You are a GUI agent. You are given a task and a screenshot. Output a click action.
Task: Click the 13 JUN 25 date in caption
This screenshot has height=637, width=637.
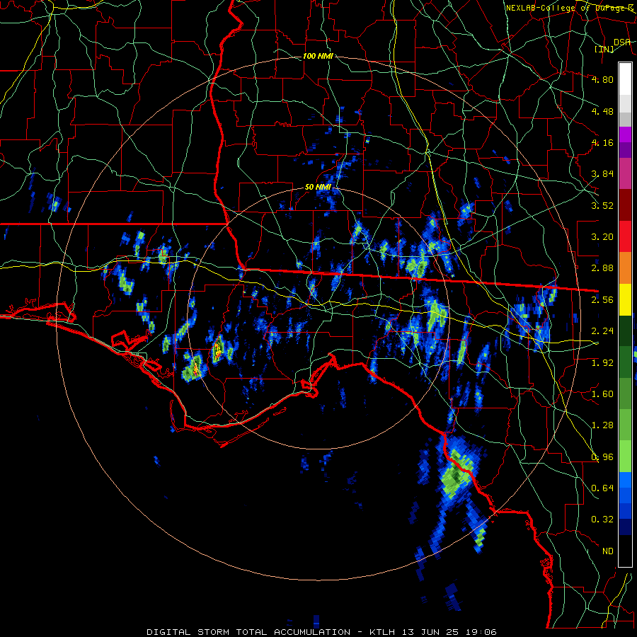430,632
